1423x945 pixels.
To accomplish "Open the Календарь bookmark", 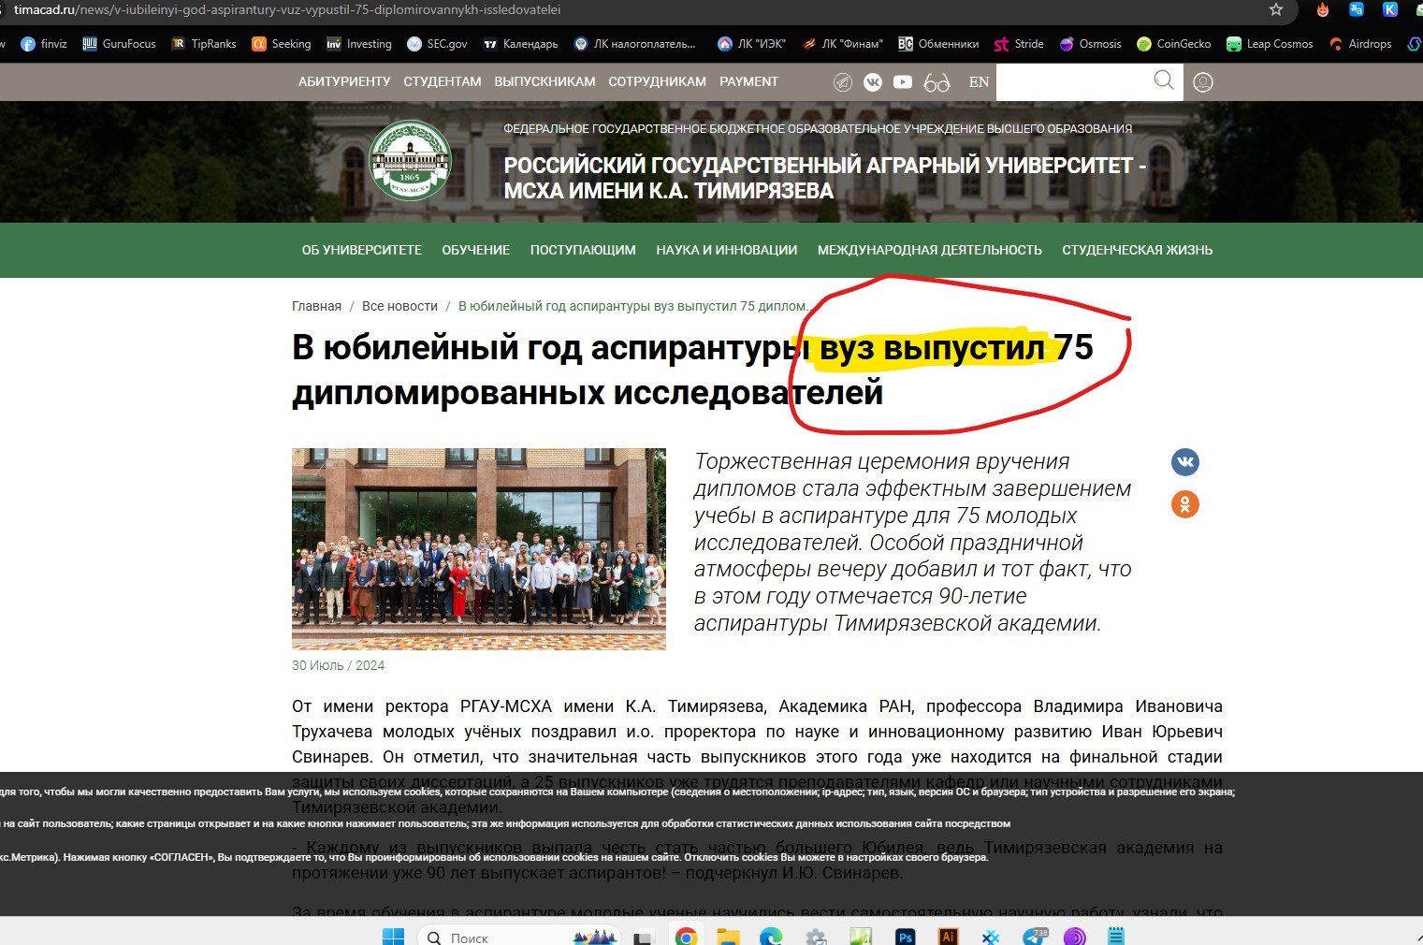I will (521, 44).
